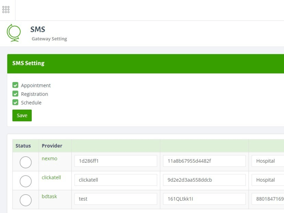Click the clickatell provider link
This screenshot has width=284, height=213.
coord(51,177)
